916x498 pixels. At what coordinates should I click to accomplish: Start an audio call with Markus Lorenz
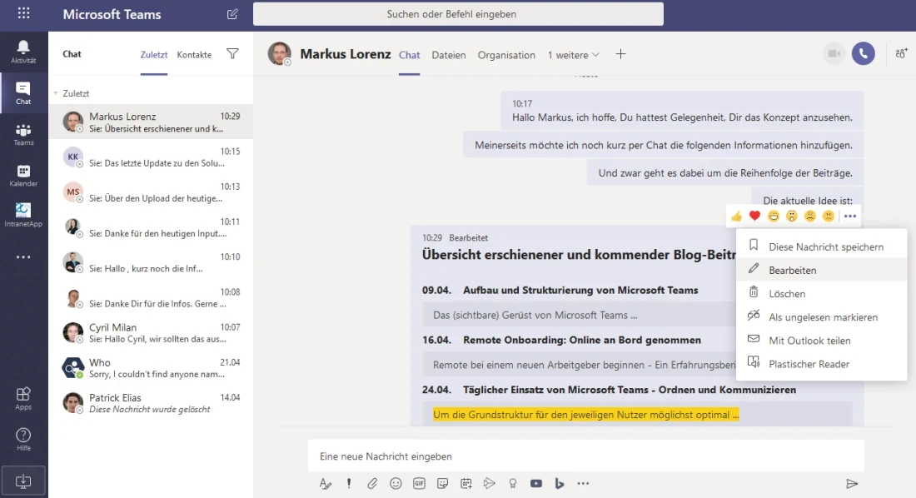[863, 54]
